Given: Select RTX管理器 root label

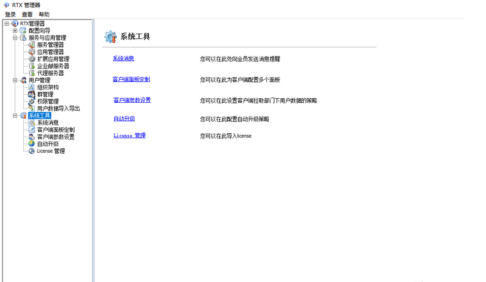Looking at the screenshot, I should 32,24.
